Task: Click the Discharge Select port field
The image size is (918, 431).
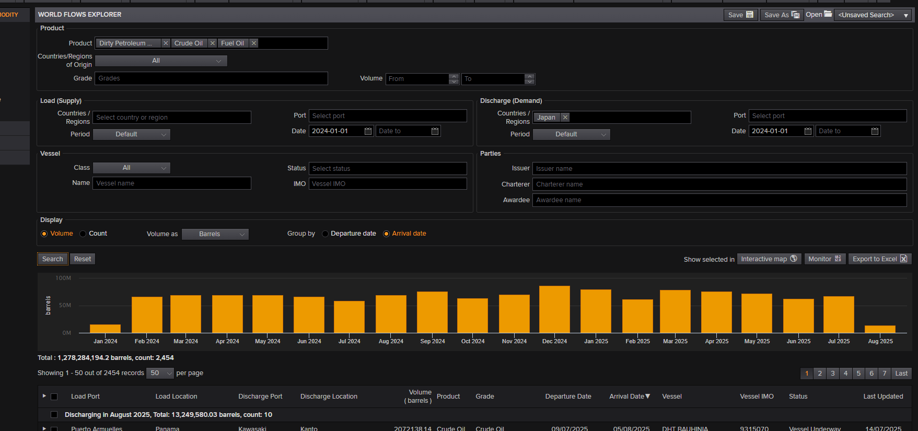Action: tap(828, 116)
